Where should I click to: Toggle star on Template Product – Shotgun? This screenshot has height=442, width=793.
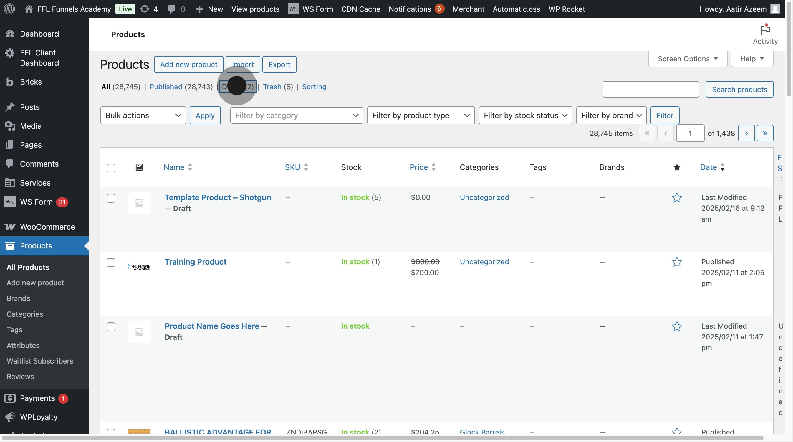[x=677, y=197]
